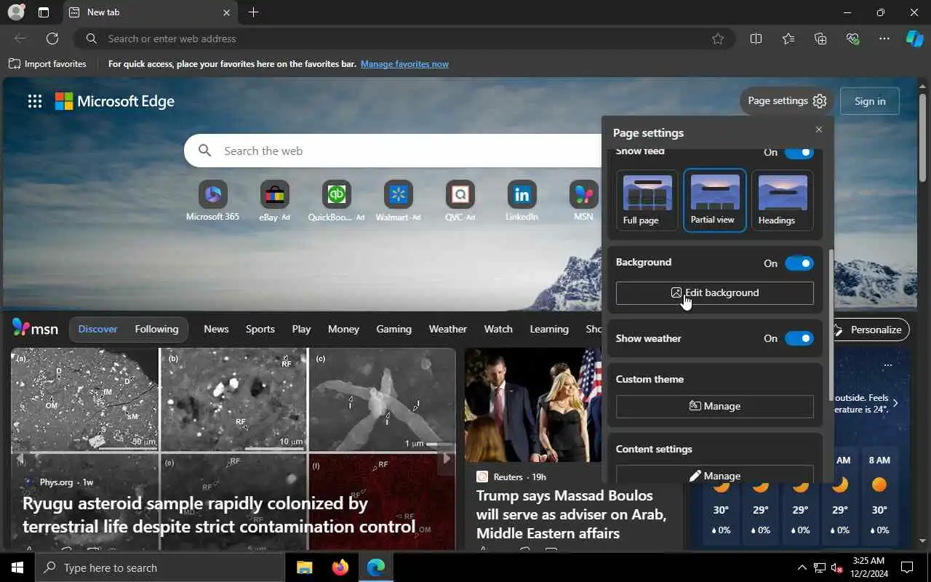The width and height of the screenshot is (931, 582).
Task: Select Full page feed layout
Action: [647, 200]
